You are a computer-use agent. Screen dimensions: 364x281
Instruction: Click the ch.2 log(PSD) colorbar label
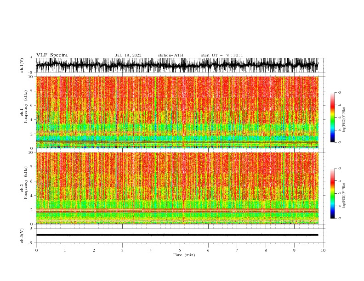(344, 196)
